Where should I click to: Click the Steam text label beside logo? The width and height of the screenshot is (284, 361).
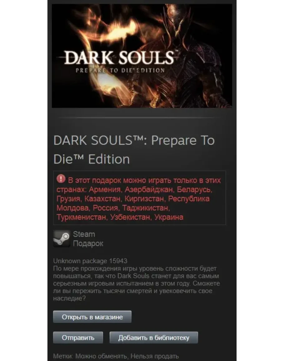(x=84, y=234)
